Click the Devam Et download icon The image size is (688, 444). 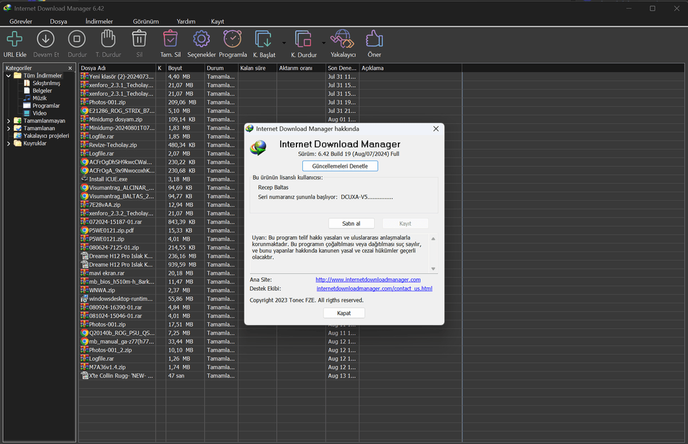[45, 39]
